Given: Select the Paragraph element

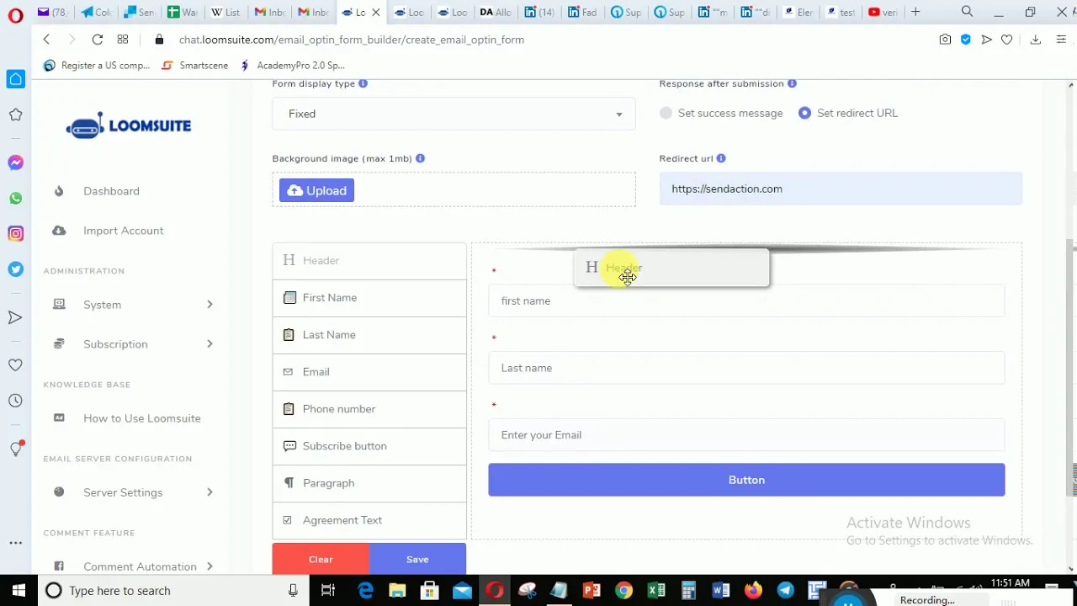Looking at the screenshot, I should (x=369, y=483).
